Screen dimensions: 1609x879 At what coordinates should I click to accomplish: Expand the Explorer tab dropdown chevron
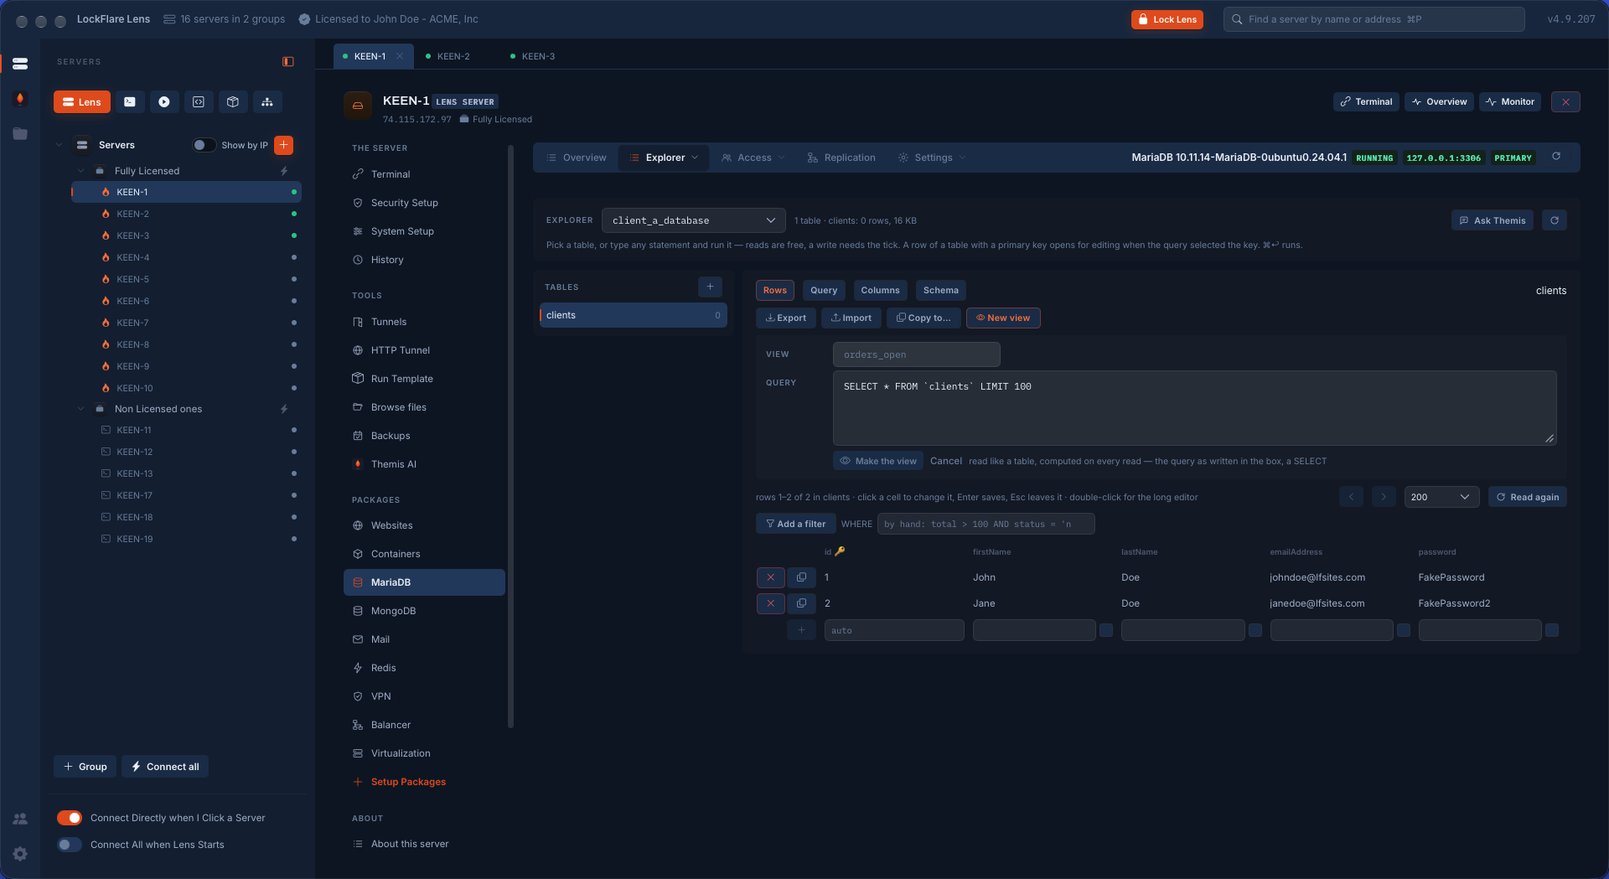tap(695, 158)
